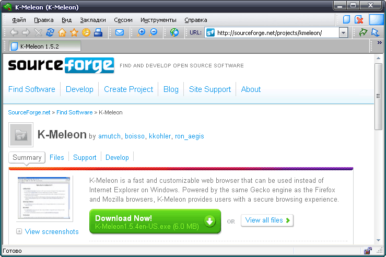
Task: Click the green Go arrow icon
Action: click(x=363, y=32)
